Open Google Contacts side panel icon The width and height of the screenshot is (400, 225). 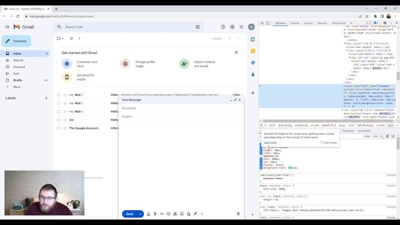click(252, 74)
